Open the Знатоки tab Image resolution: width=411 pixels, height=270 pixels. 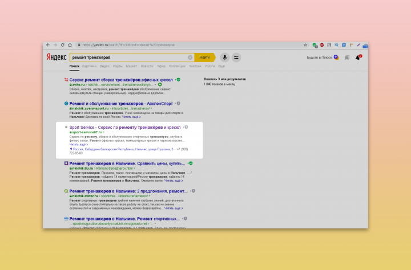tap(195, 66)
